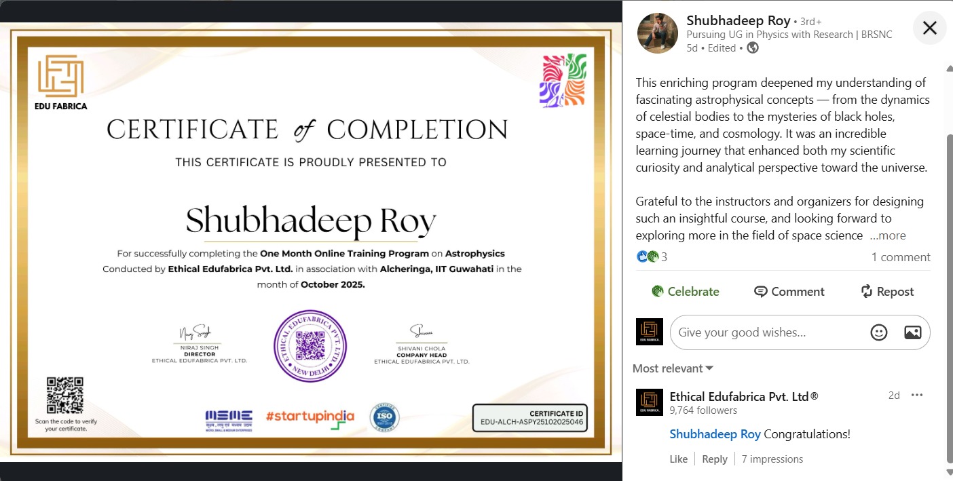This screenshot has height=481, width=953.
Task: Repost this certificate post
Action: [887, 292]
